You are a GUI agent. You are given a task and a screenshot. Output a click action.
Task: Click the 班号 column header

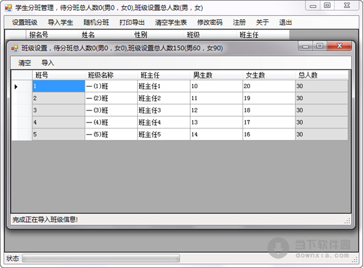(x=58, y=75)
